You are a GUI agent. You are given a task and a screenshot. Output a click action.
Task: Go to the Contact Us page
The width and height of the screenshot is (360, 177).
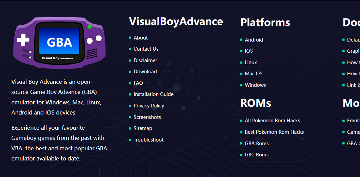(x=146, y=49)
